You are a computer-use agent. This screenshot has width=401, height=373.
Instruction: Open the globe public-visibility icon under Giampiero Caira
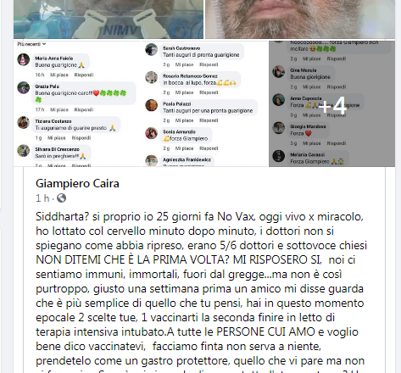click(61, 198)
